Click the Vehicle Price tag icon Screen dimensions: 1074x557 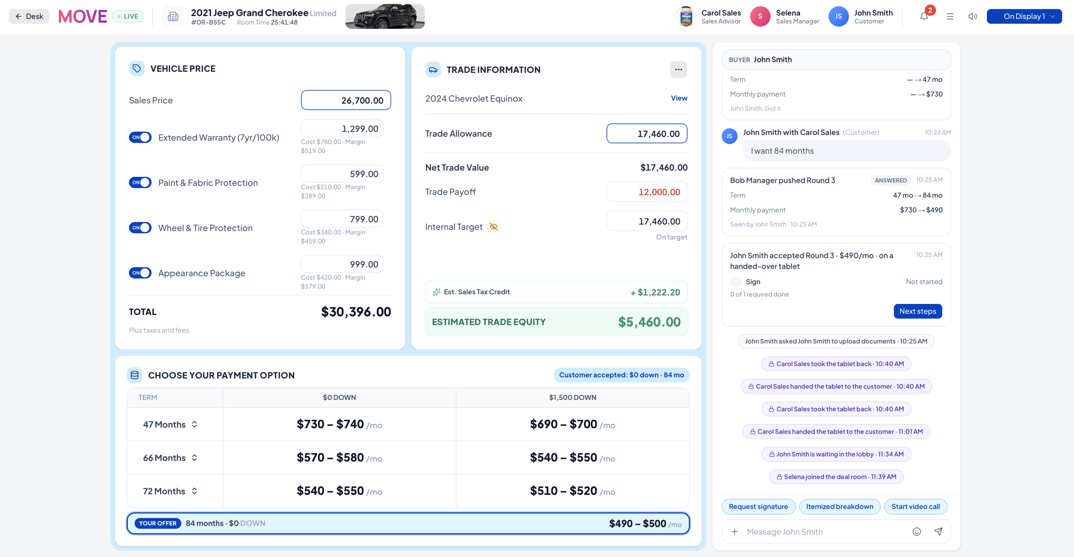(x=137, y=68)
